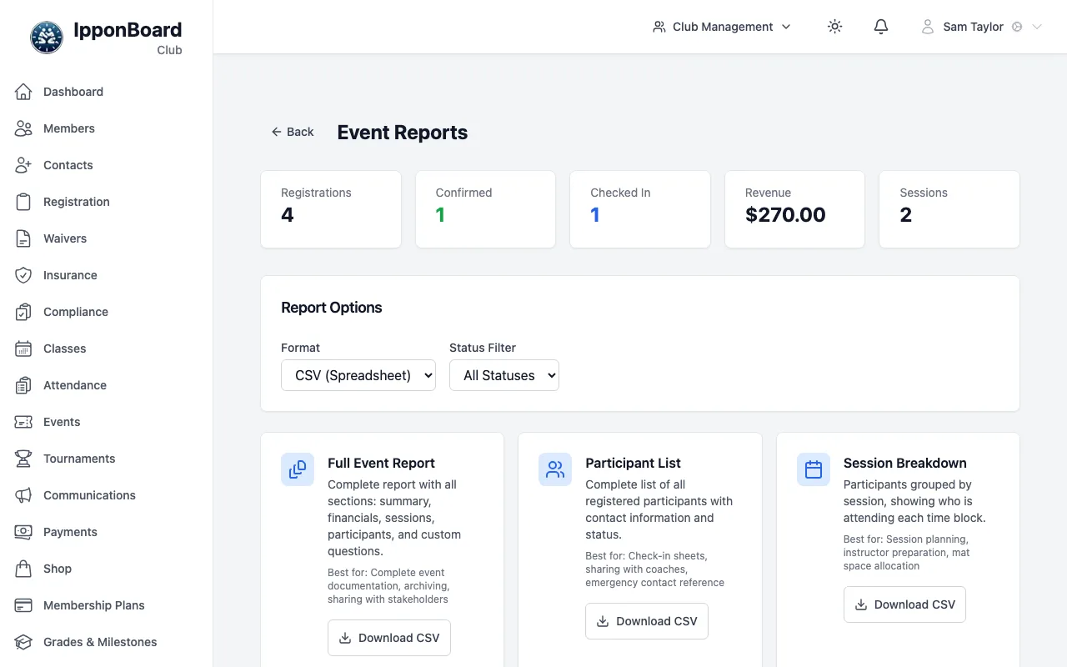Click the Waivers document icon
1067x667 pixels.
point(23,238)
